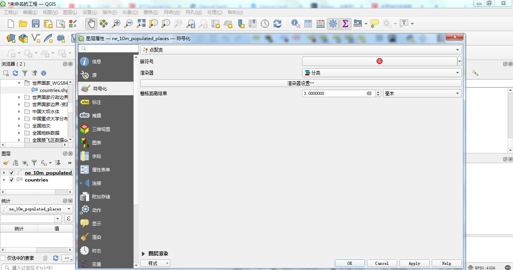The height and width of the screenshot is (270, 513).
Task: Click the Measure ruler tool
Action: point(358,24)
